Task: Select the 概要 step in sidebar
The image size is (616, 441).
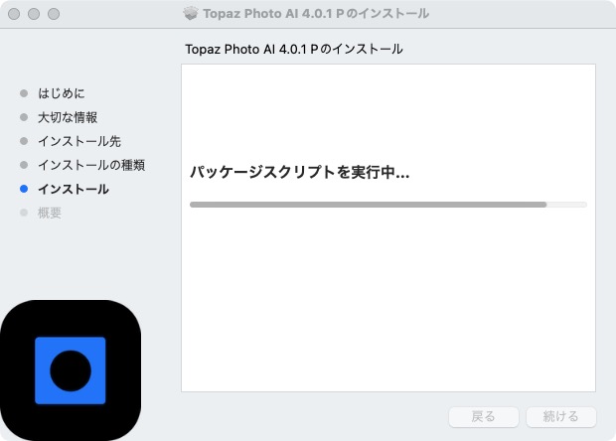Action: [50, 213]
